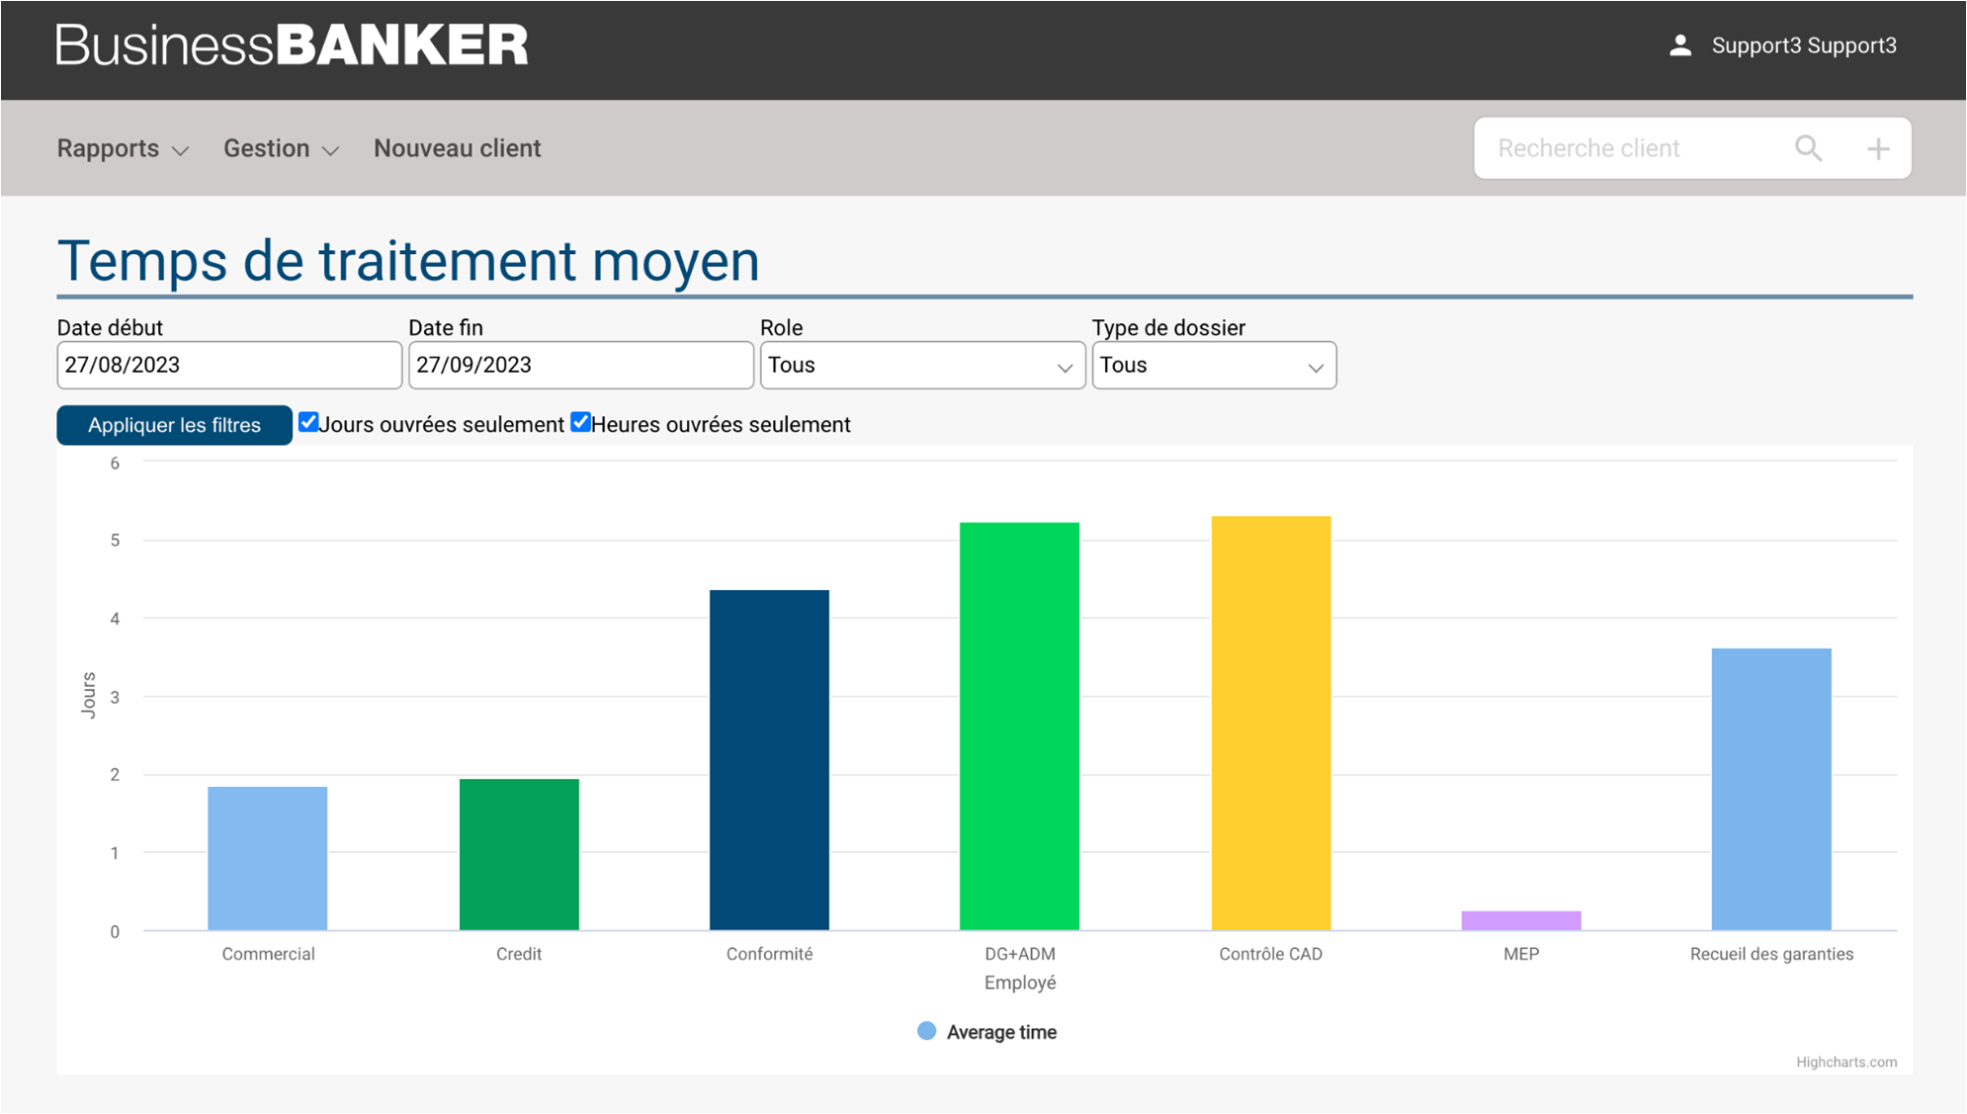Focus the Date début field

pos(228,366)
